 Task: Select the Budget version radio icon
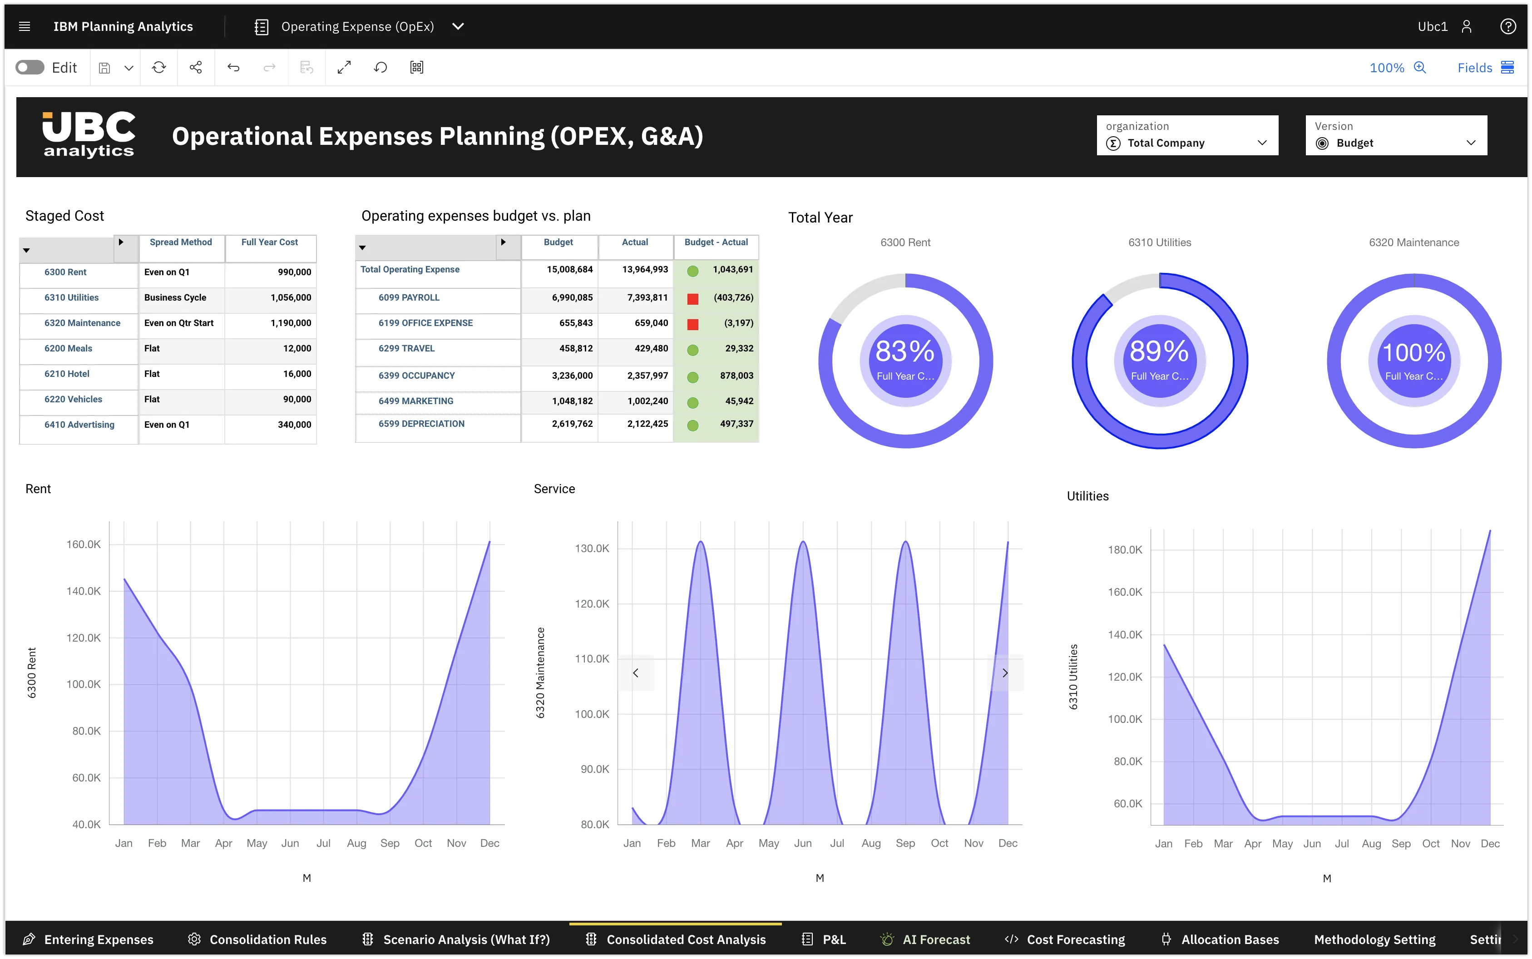1322,143
